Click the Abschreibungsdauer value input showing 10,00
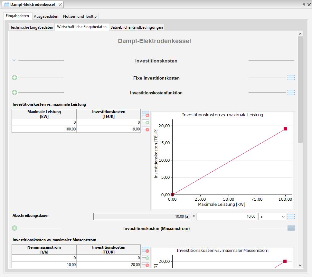 [x=227, y=216]
